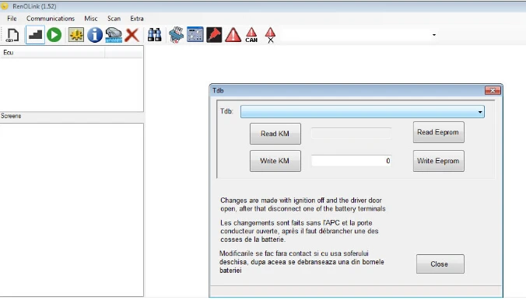Click the car measurement toolbar icon

[114, 35]
